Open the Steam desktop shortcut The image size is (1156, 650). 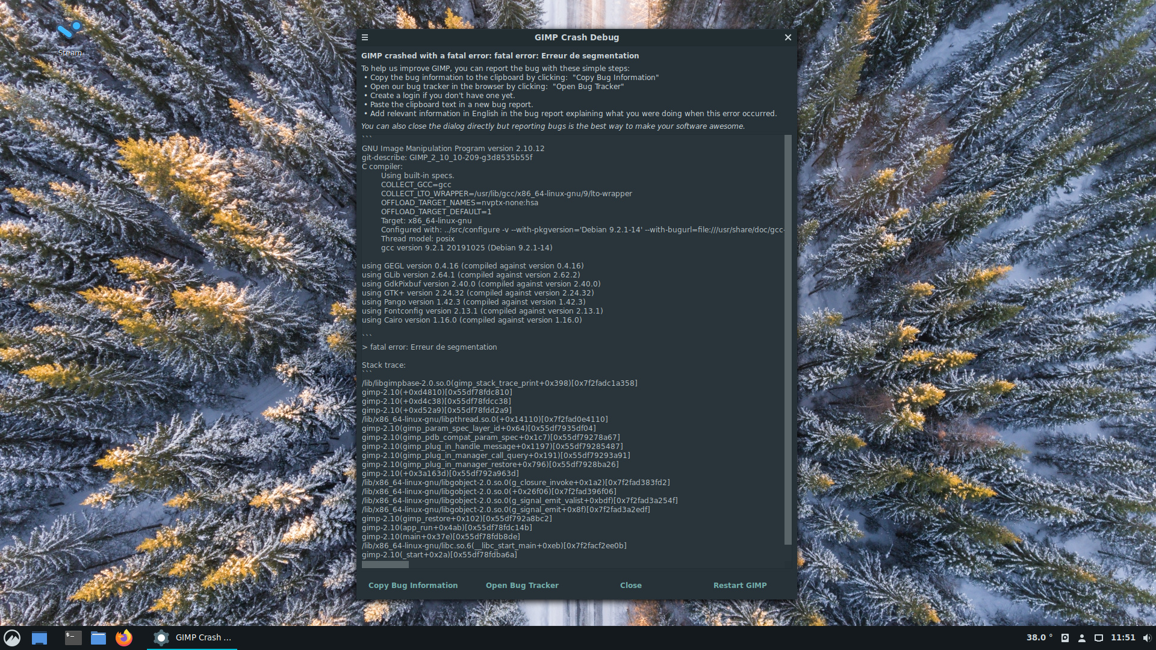(70, 38)
